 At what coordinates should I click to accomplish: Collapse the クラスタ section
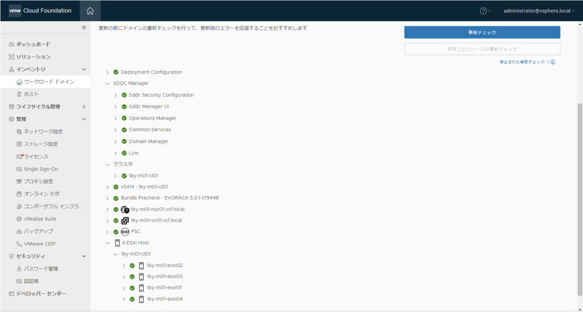coord(108,164)
